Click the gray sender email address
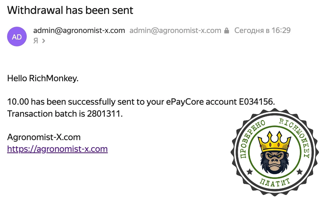Image resolution: width=324 pixels, height=199 pixels. pyautogui.click(x=175, y=31)
